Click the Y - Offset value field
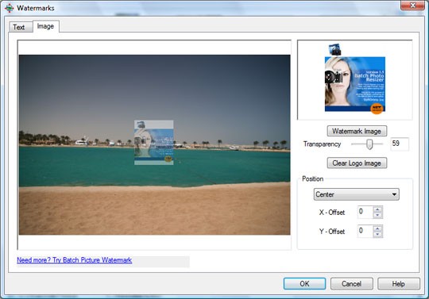Image resolution: width=429 pixels, height=299 pixels. (x=365, y=232)
